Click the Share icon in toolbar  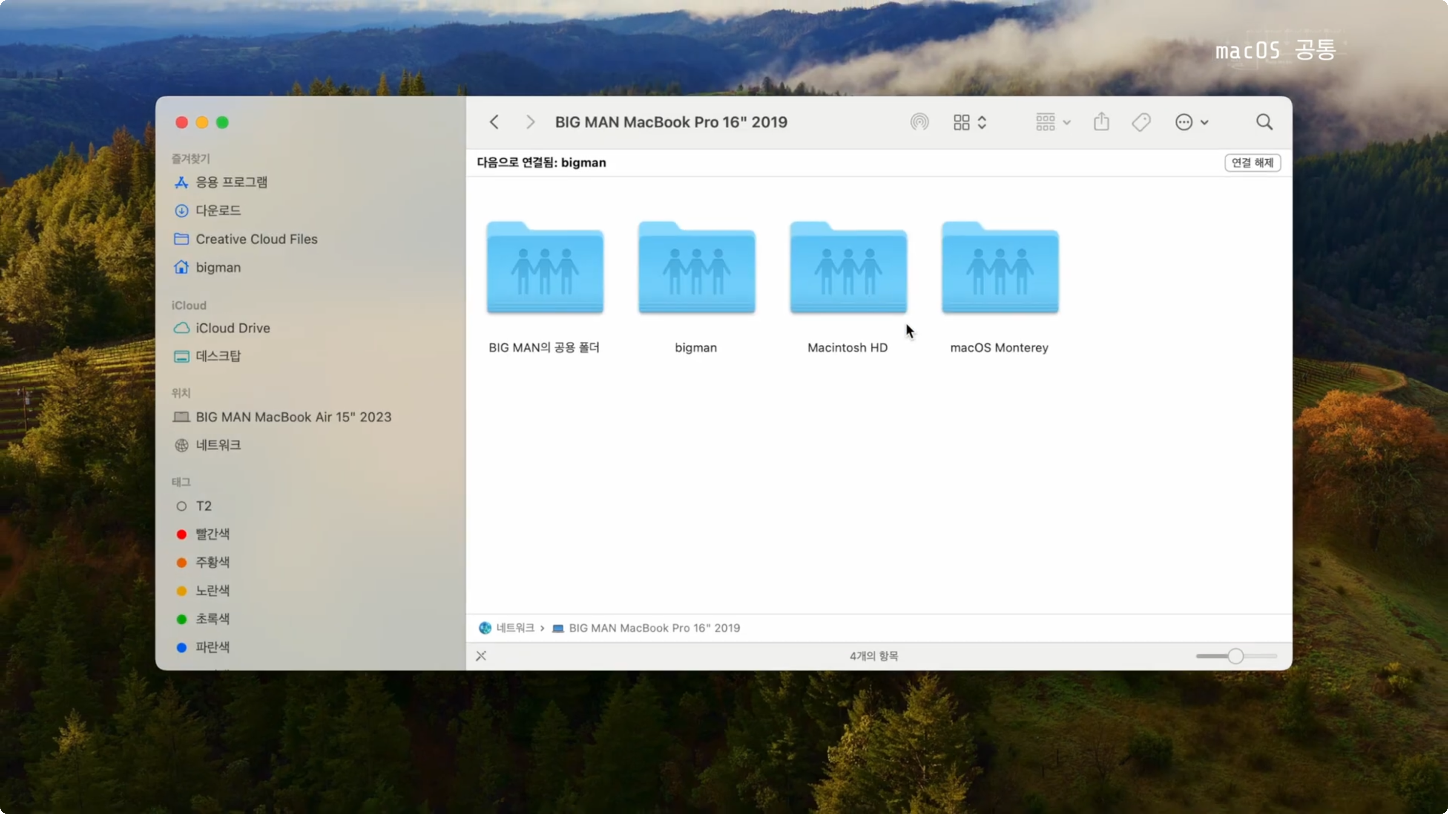[x=1101, y=122]
